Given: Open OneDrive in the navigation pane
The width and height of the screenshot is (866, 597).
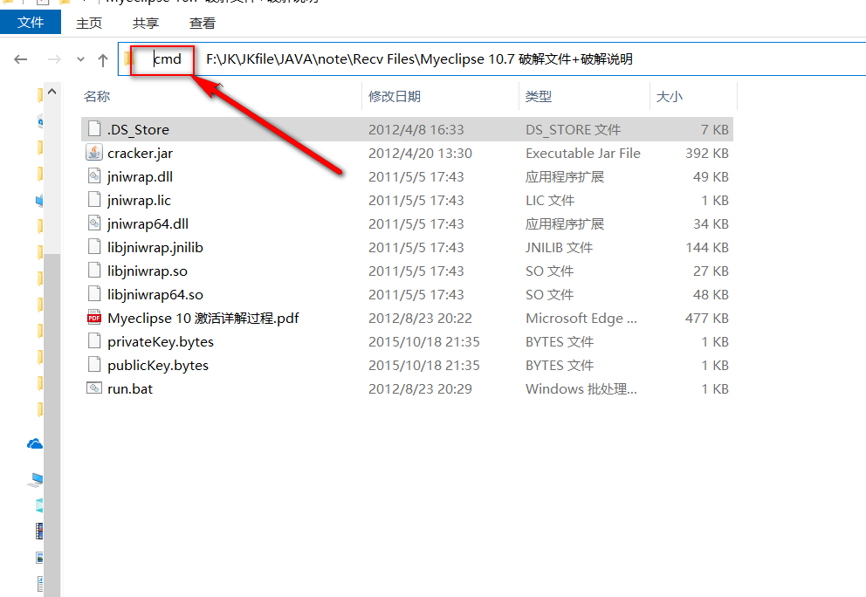Looking at the screenshot, I should 36,444.
